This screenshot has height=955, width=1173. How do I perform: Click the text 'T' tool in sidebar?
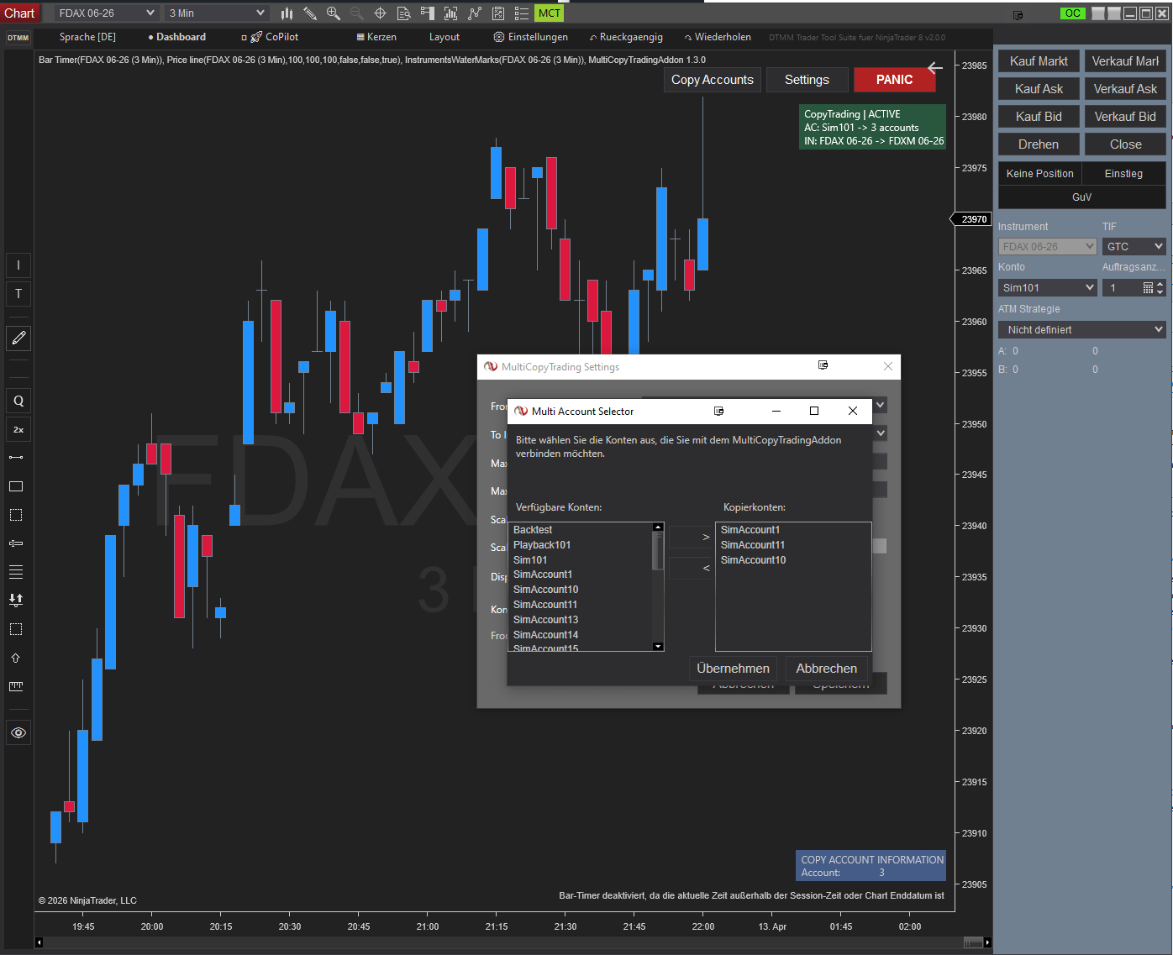pyautogui.click(x=18, y=294)
